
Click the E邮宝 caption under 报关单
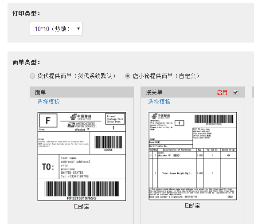tap(192, 206)
